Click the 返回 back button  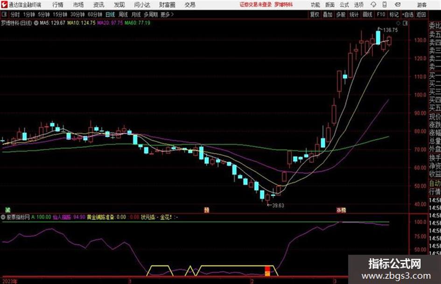pyautogui.click(x=421, y=14)
